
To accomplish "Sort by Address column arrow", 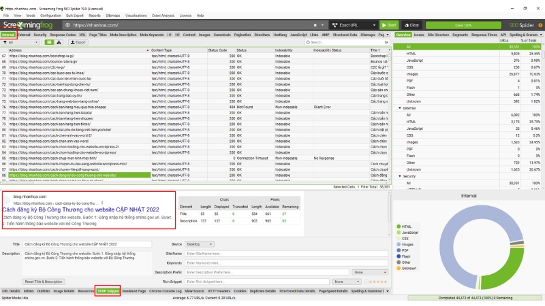I will (x=147, y=50).
